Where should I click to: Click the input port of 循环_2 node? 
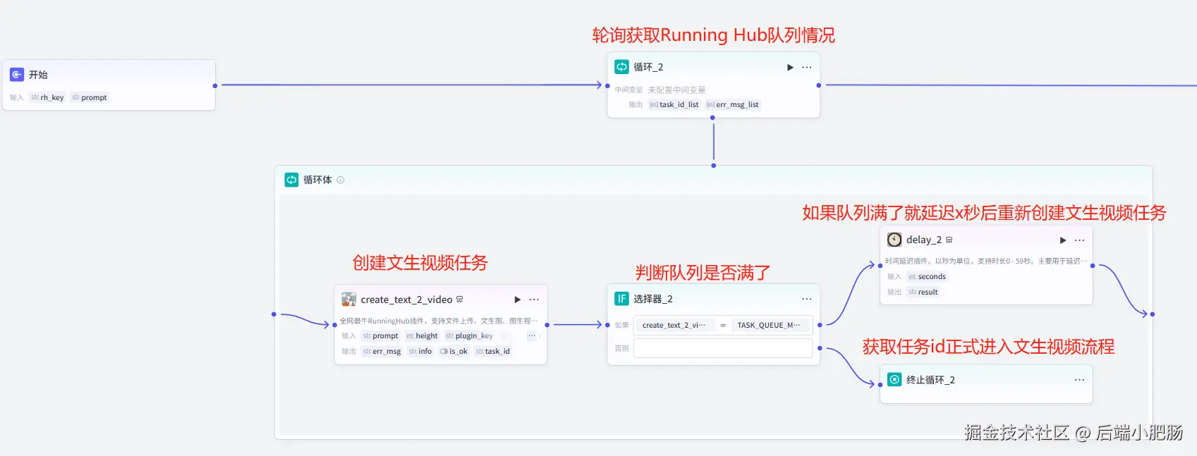tap(607, 85)
